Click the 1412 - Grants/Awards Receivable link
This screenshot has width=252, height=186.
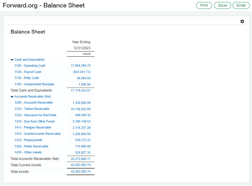point(38,134)
